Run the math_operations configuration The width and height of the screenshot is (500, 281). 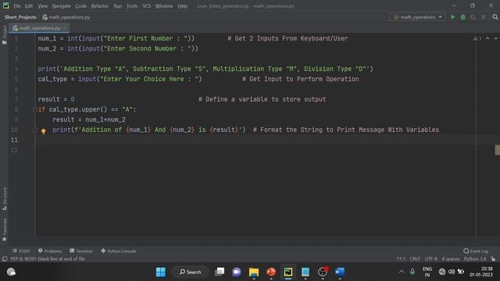[452, 17]
